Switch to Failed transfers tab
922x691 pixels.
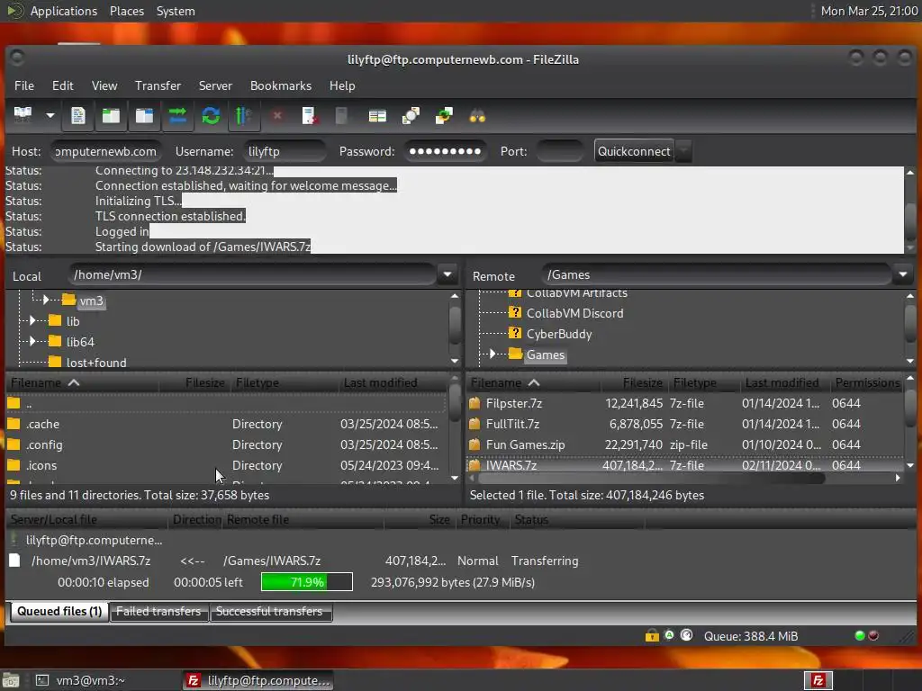(x=158, y=611)
